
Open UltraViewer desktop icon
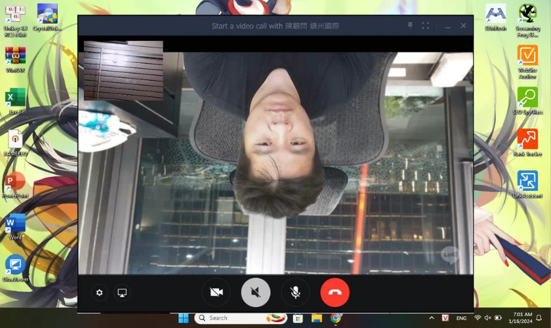[x=15, y=268]
